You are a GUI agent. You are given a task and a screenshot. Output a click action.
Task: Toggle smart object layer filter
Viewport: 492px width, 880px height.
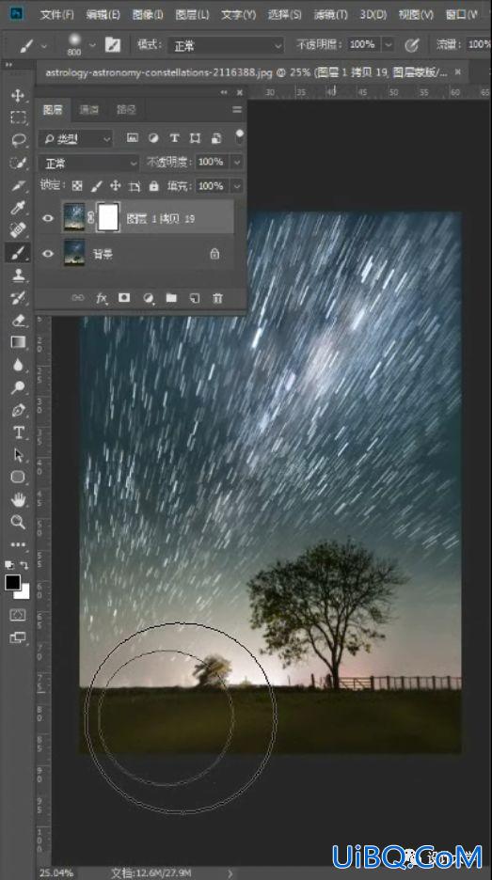[x=216, y=137]
